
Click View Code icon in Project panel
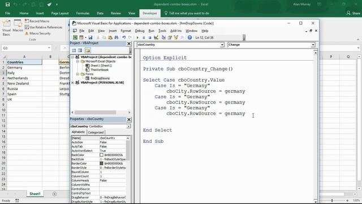74,50
